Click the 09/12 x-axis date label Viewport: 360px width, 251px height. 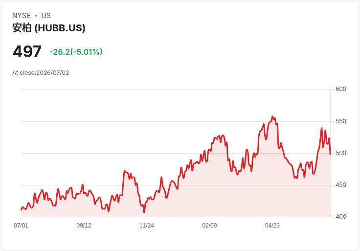pyautogui.click(x=84, y=226)
